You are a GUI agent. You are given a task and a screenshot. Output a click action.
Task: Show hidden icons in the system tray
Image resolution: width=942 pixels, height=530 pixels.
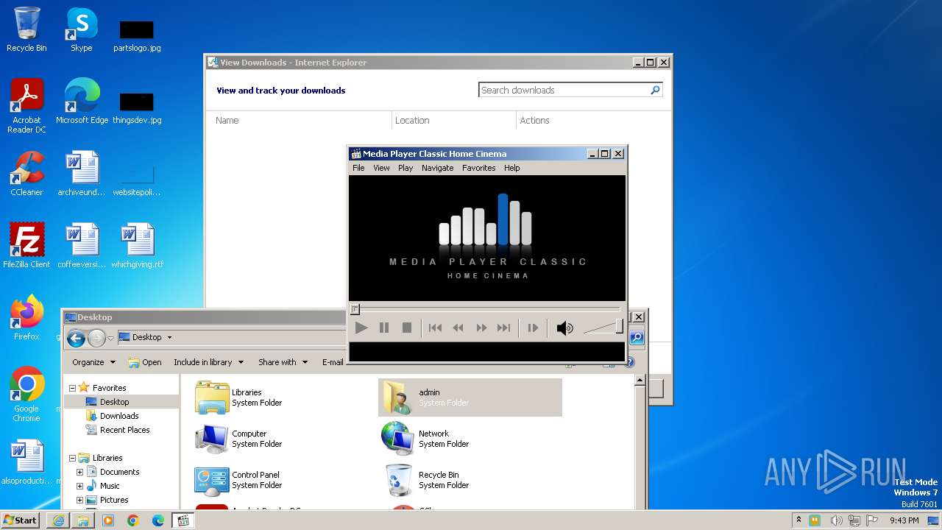(x=798, y=520)
